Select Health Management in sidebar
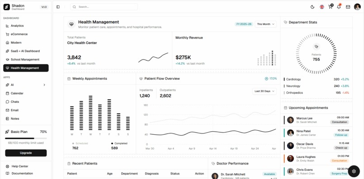The height and width of the screenshot is (179, 364). pyautogui.click(x=26, y=68)
